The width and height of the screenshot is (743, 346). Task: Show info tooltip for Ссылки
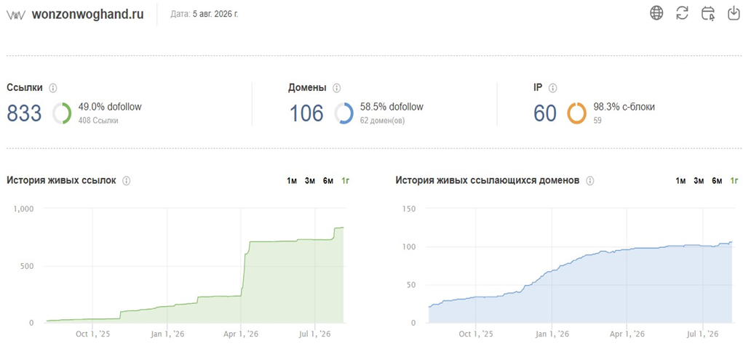click(53, 88)
